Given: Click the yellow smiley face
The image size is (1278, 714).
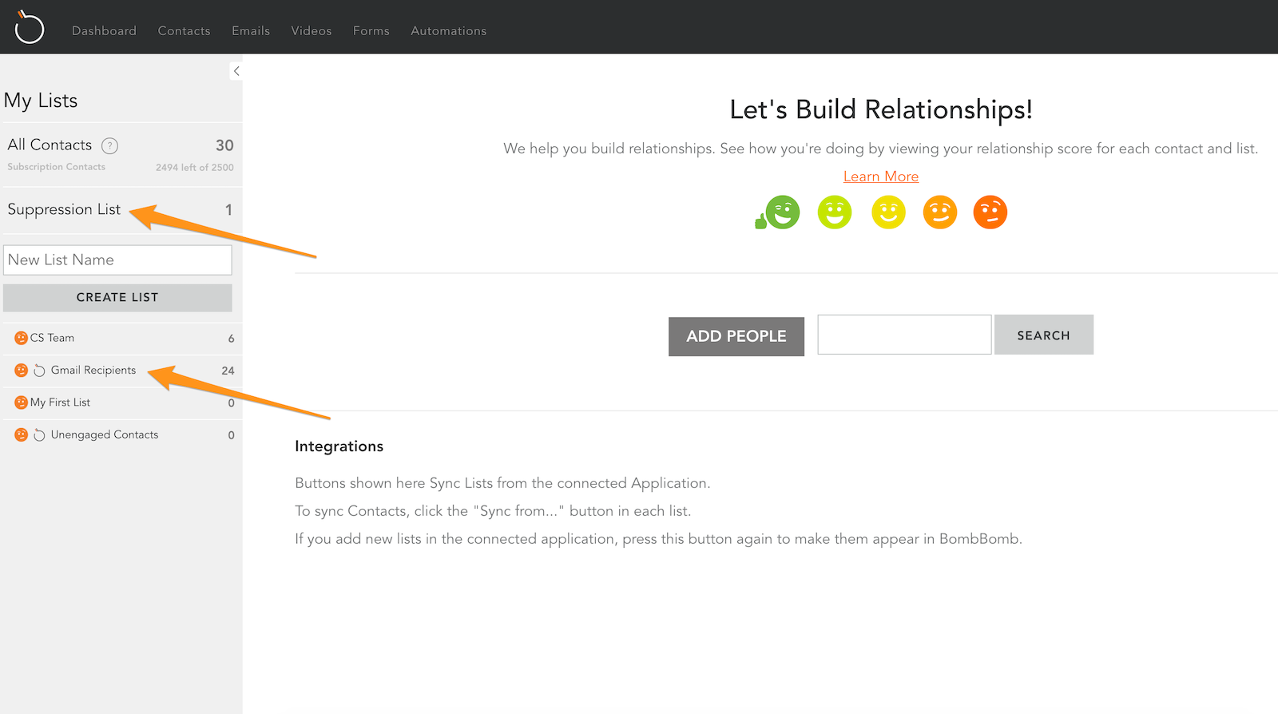Looking at the screenshot, I should click(x=888, y=212).
